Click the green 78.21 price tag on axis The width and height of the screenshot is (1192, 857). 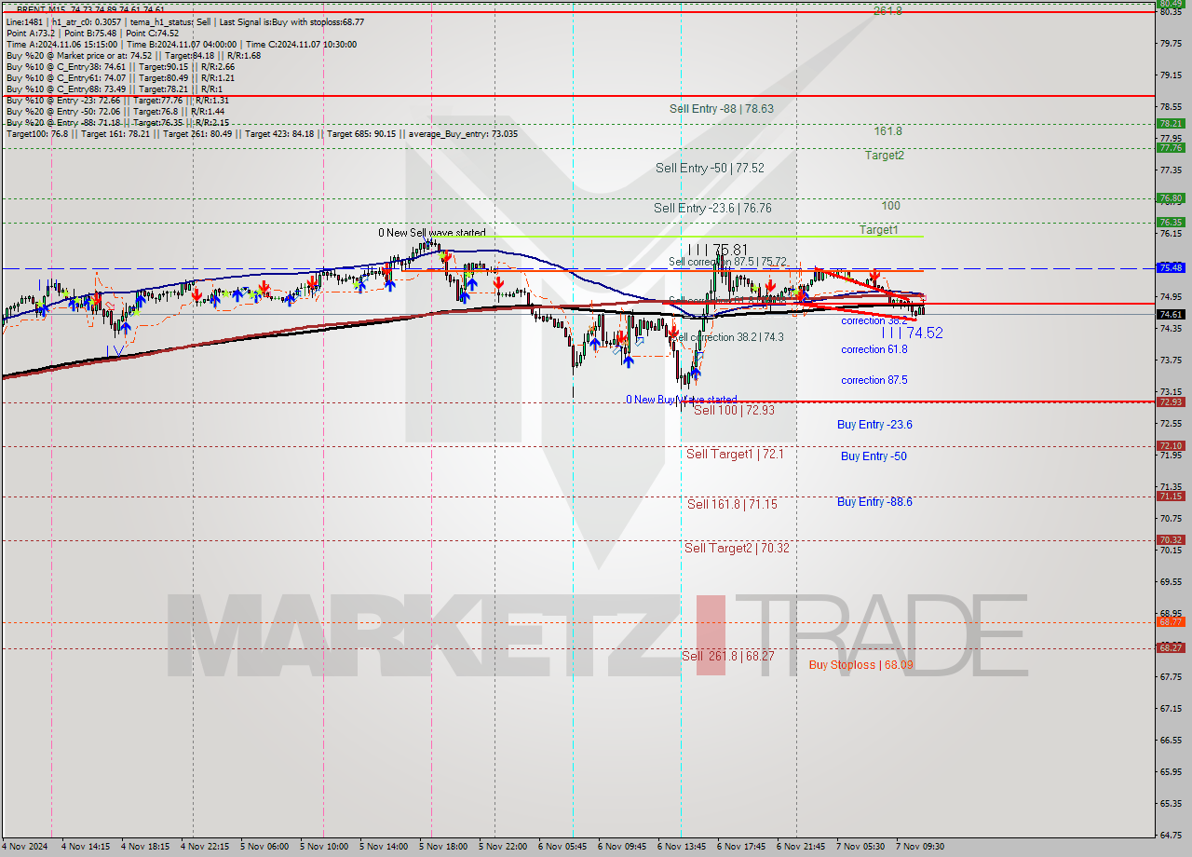pyautogui.click(x=1171, y=123)
